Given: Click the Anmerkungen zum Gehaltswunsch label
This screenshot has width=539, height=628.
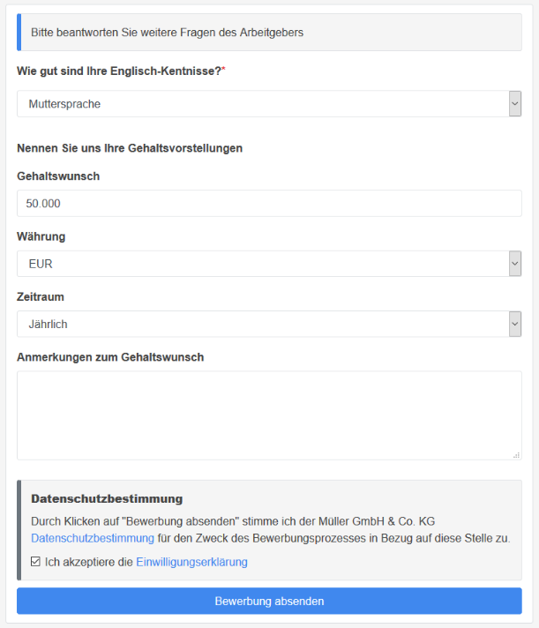Looking at the screenshot, I should click(x=110, y=357).
